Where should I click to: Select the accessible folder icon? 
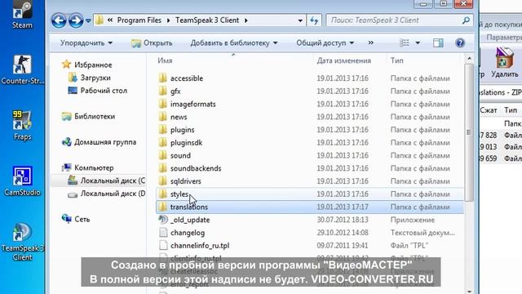[163, 78]
